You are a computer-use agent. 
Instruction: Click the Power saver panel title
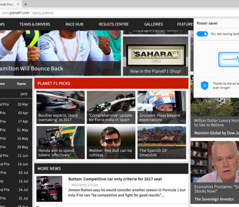tap(207, 23)
